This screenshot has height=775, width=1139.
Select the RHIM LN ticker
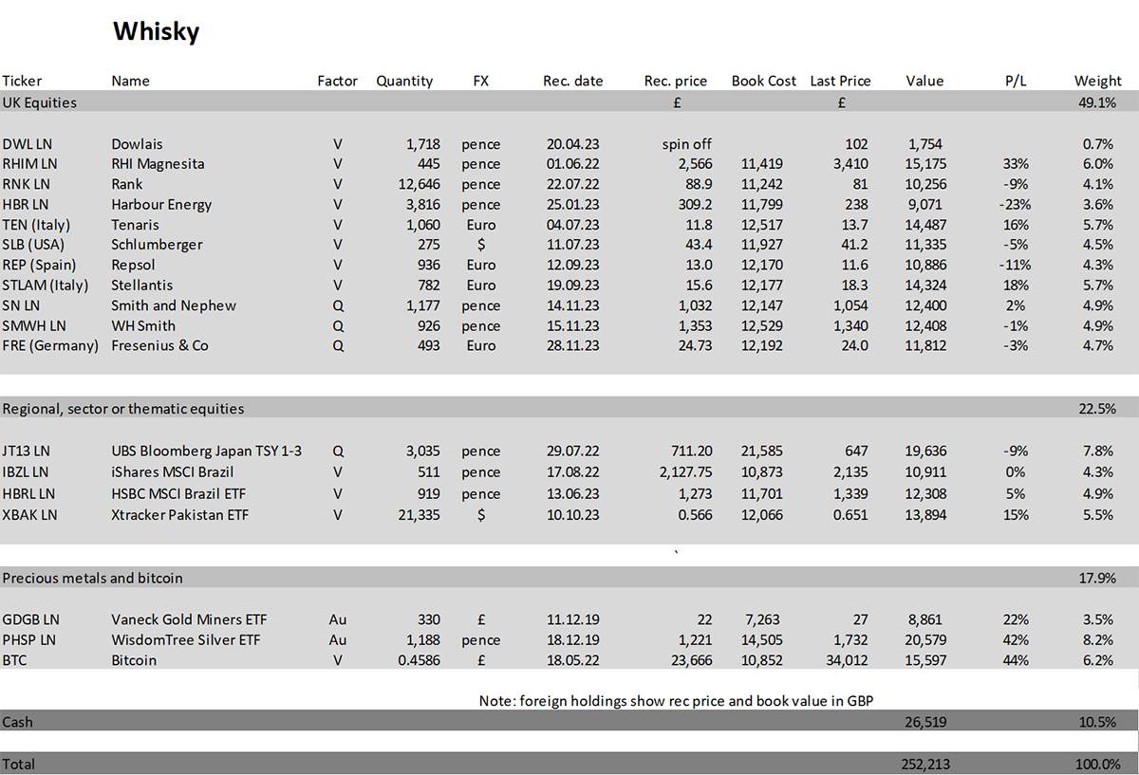(x=31, y=164)
